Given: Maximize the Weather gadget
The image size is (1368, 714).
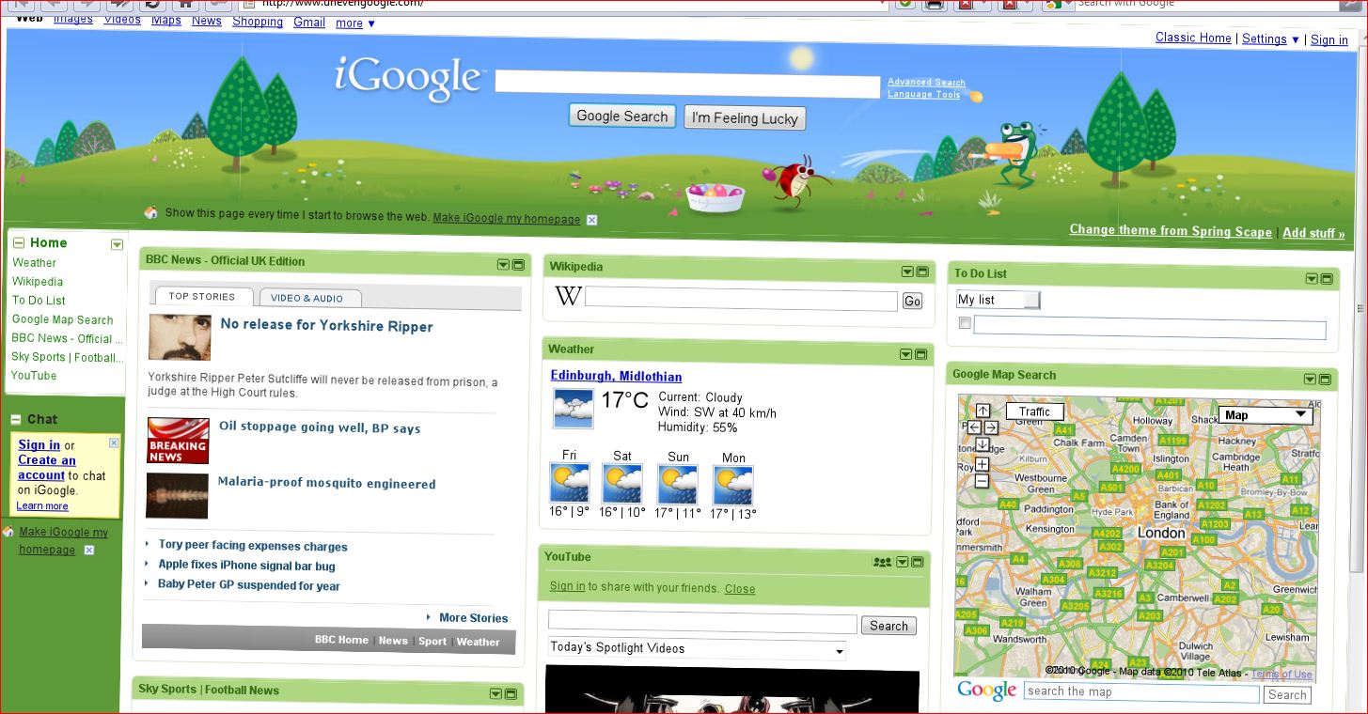Looking at the screenshot, I should tap(920, 354).
